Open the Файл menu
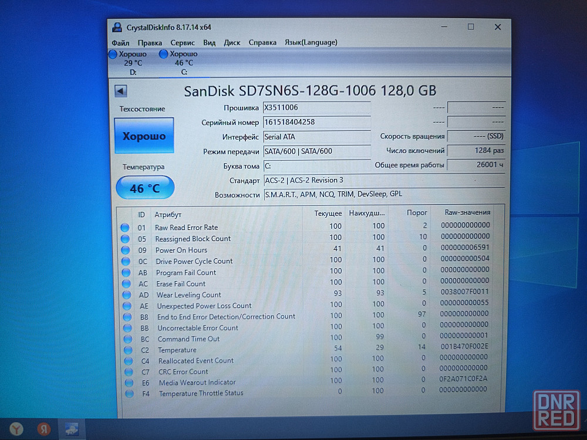 [x=120, y=42]
